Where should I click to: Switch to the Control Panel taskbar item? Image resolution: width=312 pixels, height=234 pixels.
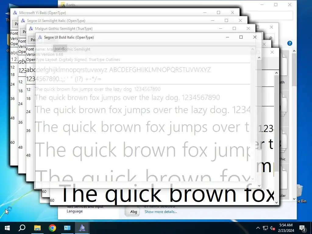[x=67, y=228]
